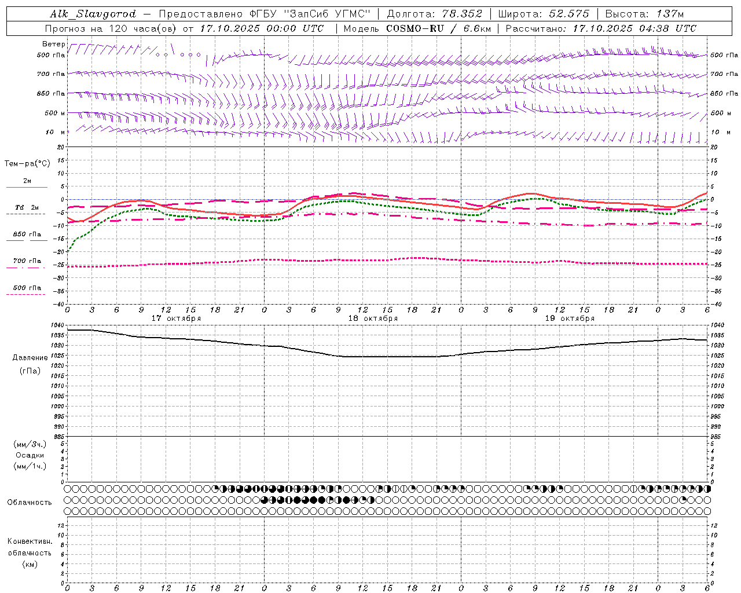Screen dimensions: 741x593
Task: Click the 'Конвективн.' convective cloud label
Action: (30, 541)
